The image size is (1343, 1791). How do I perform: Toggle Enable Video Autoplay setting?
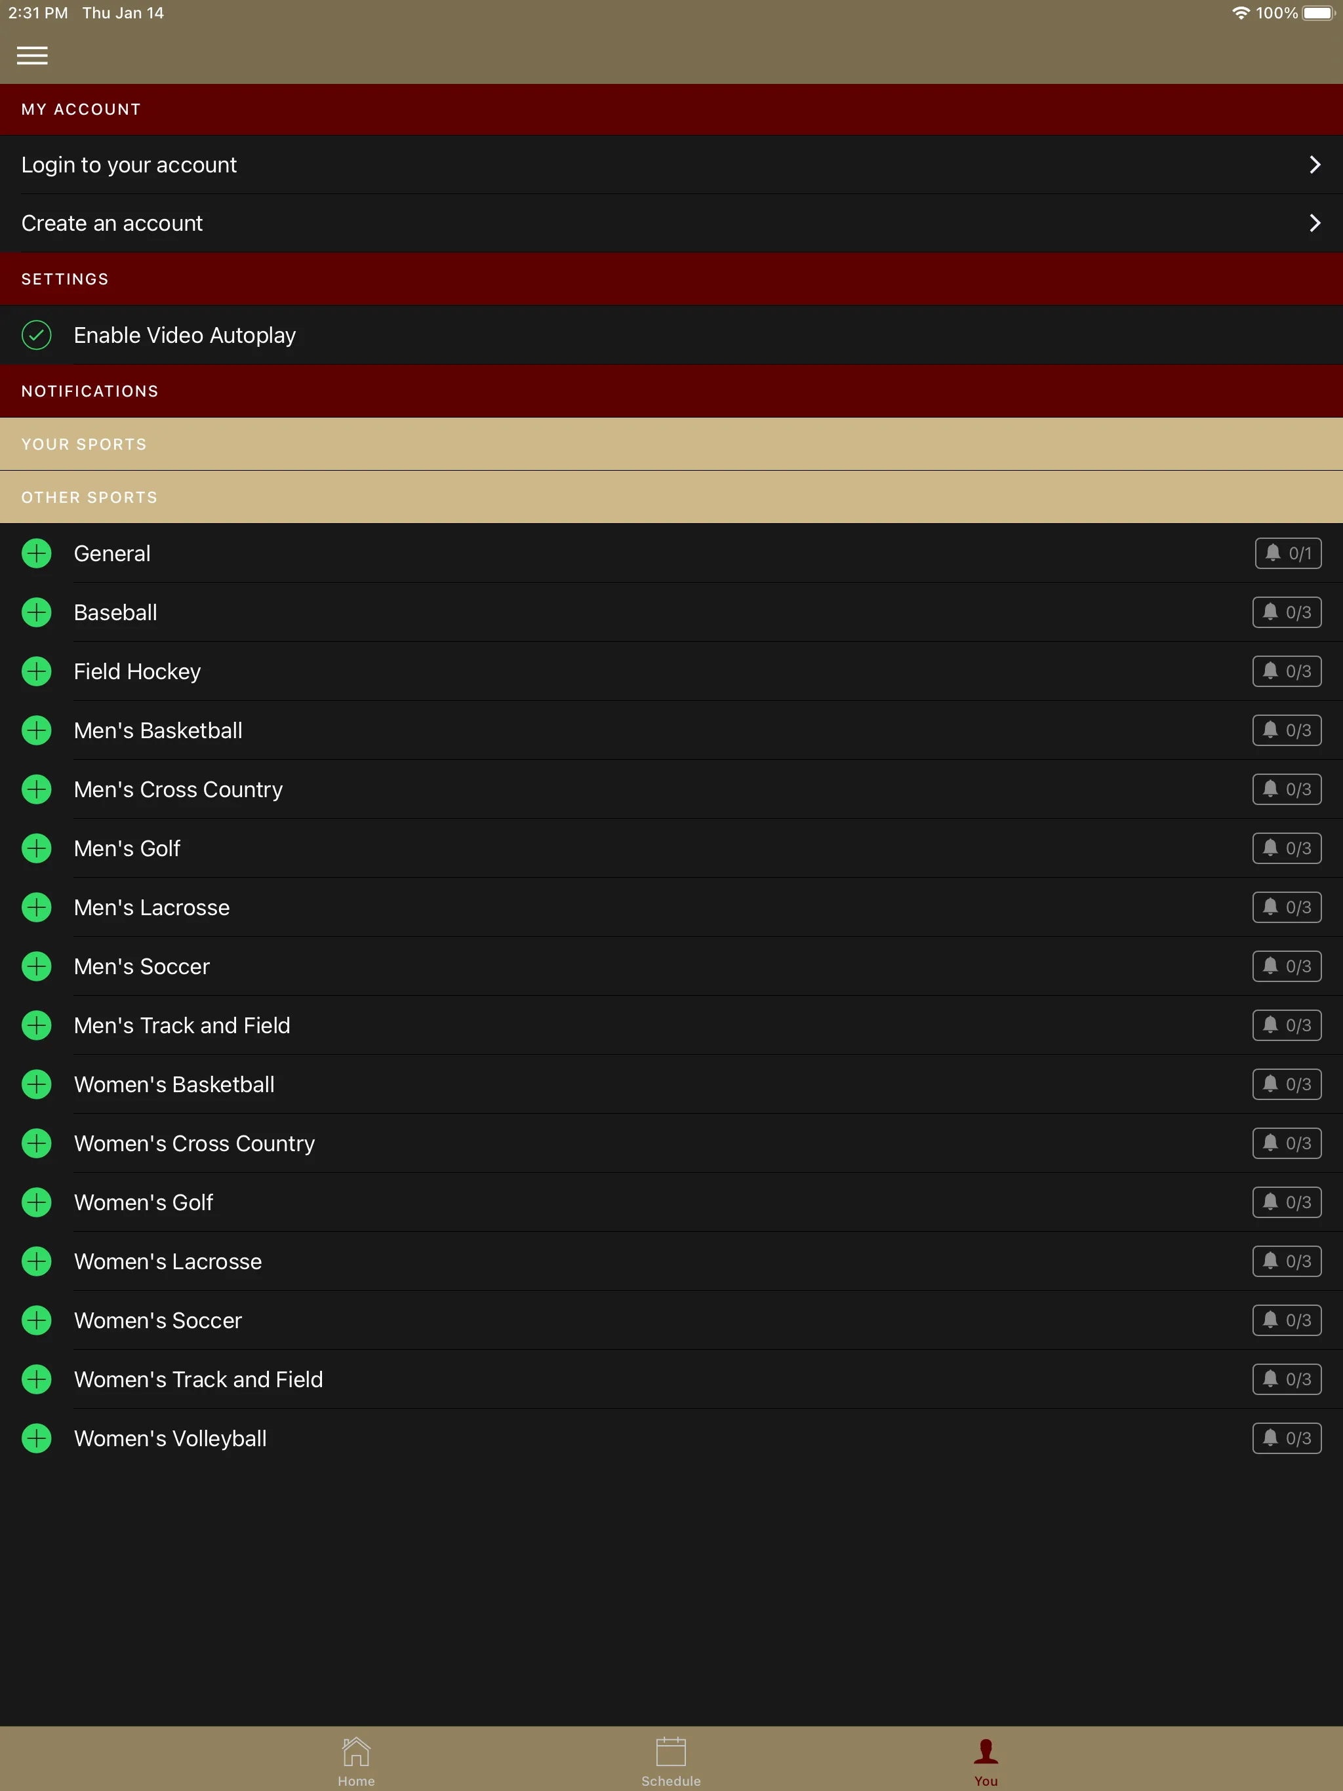pos(38,334)
